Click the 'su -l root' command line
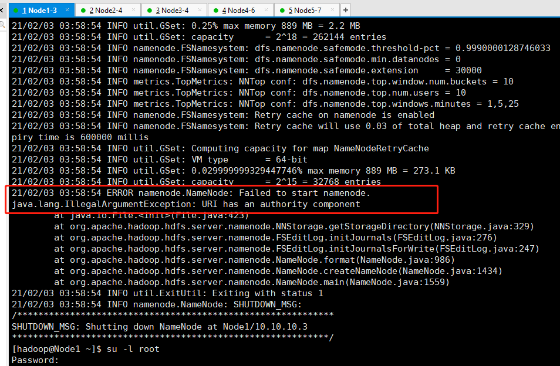This screenshot has height=366, width=560. point(86,349)
